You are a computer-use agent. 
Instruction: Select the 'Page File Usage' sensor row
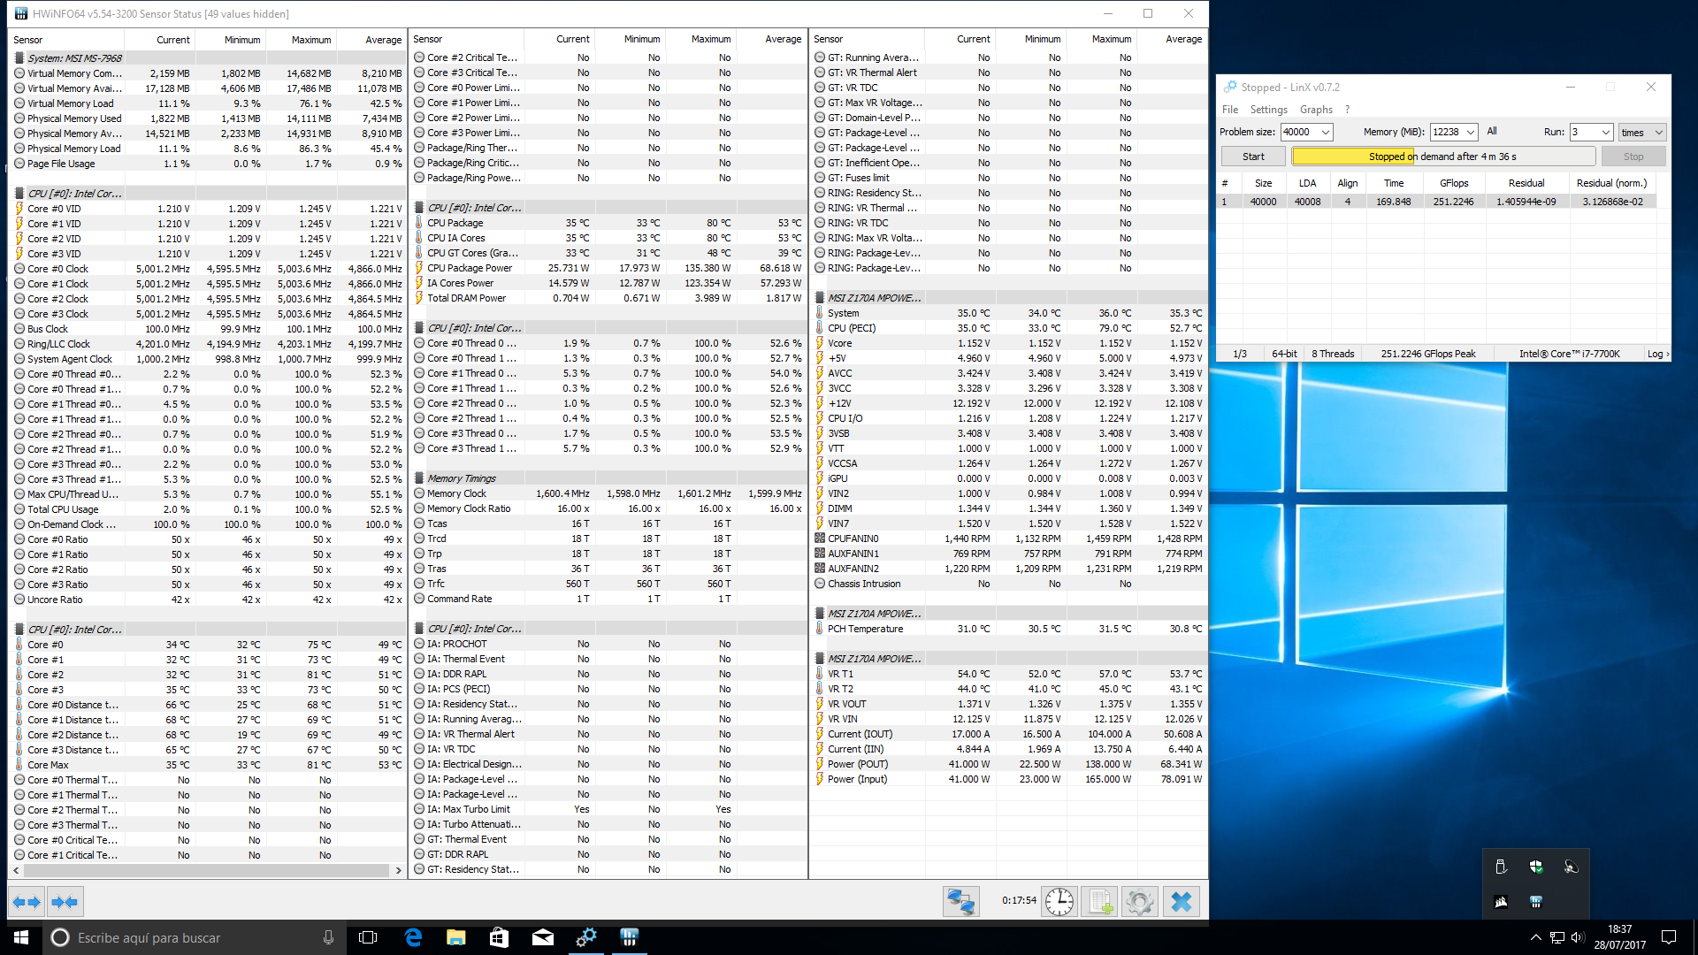208,164
